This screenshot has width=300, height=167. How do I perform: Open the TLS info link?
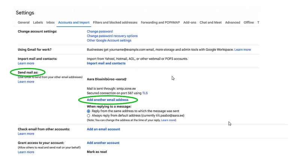145,93
